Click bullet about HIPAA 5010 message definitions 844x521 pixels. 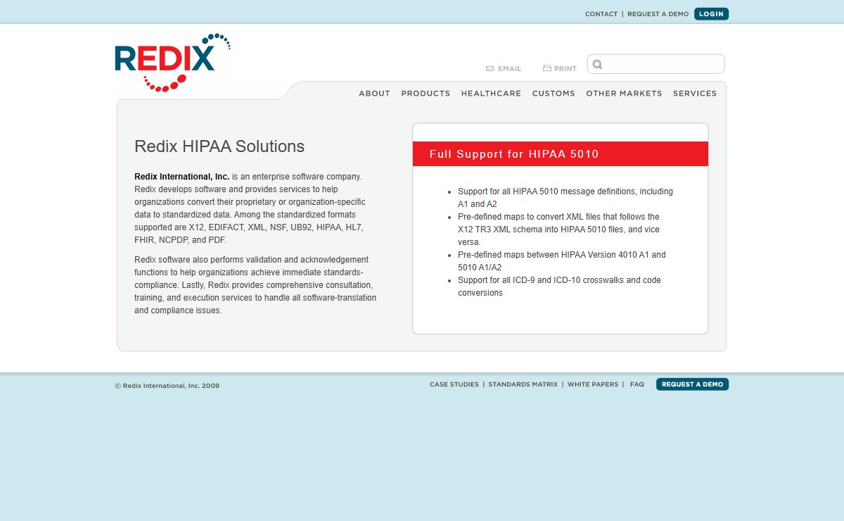click(x=565, y=198)
